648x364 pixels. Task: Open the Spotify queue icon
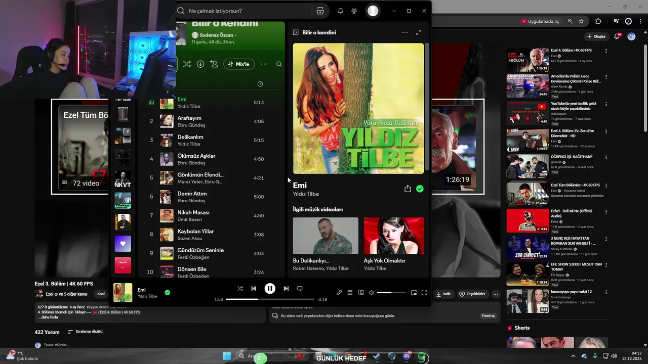click(x=350, y=293)
